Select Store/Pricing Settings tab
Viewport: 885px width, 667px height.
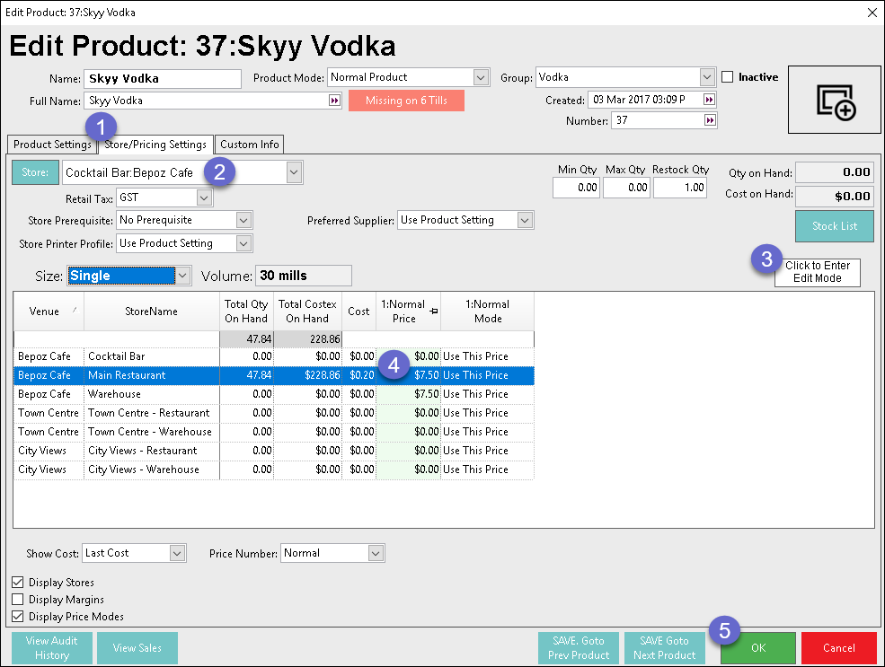(155, 145)
